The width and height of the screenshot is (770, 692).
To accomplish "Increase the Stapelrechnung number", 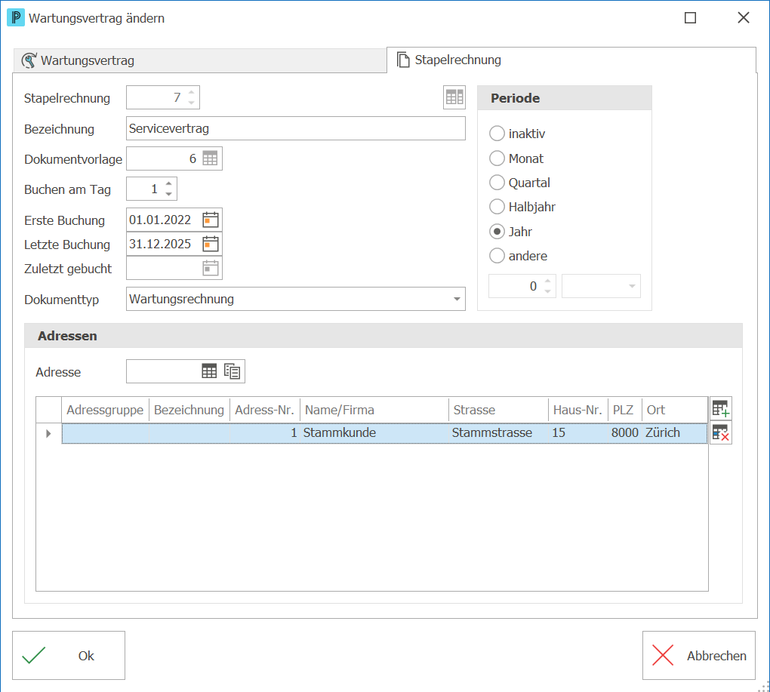I will click(x=192, y=92).
